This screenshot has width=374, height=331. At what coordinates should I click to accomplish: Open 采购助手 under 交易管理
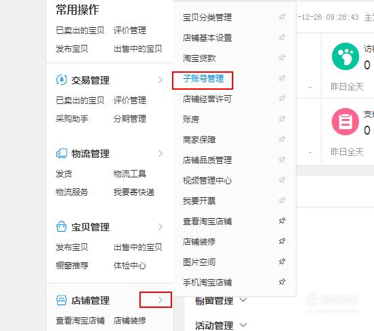point(72,118)
